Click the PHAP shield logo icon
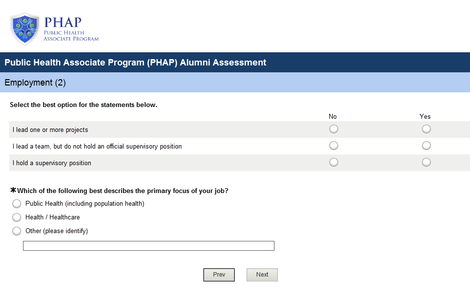This screenshot has height=302, width=470. (x=25, y=29)
